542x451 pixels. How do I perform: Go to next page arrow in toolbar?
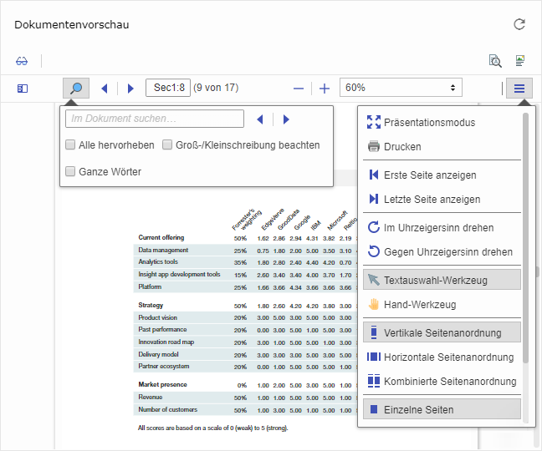pyautogui.click(x=130, y=88)
